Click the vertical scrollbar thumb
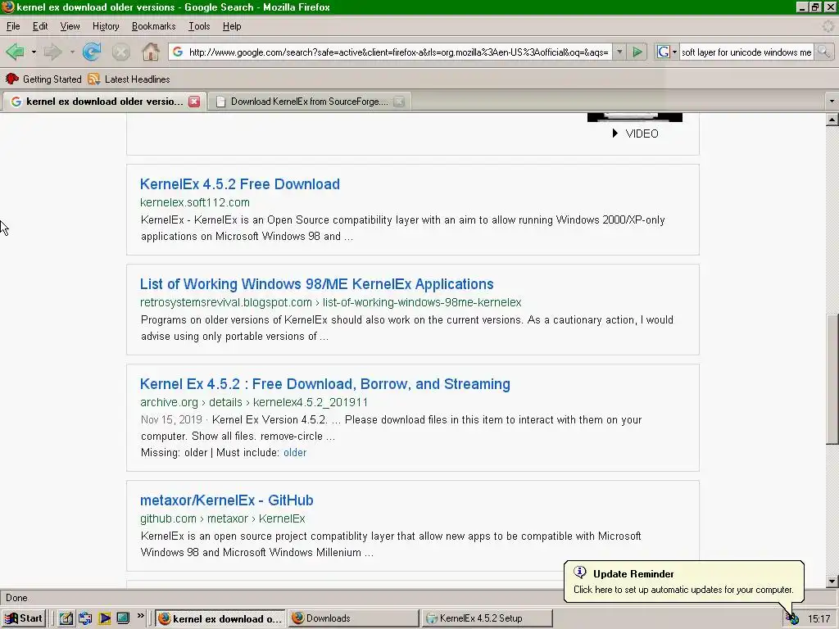This screenshot has width=839, height=629. tap(832, 378)
